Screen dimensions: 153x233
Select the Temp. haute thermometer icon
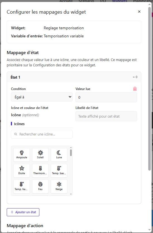coord(21,186)
